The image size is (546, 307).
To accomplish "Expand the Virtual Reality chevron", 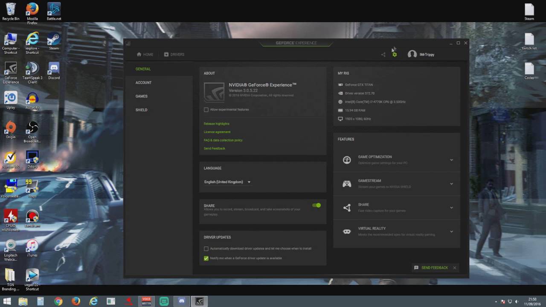I will pos(451,232).
